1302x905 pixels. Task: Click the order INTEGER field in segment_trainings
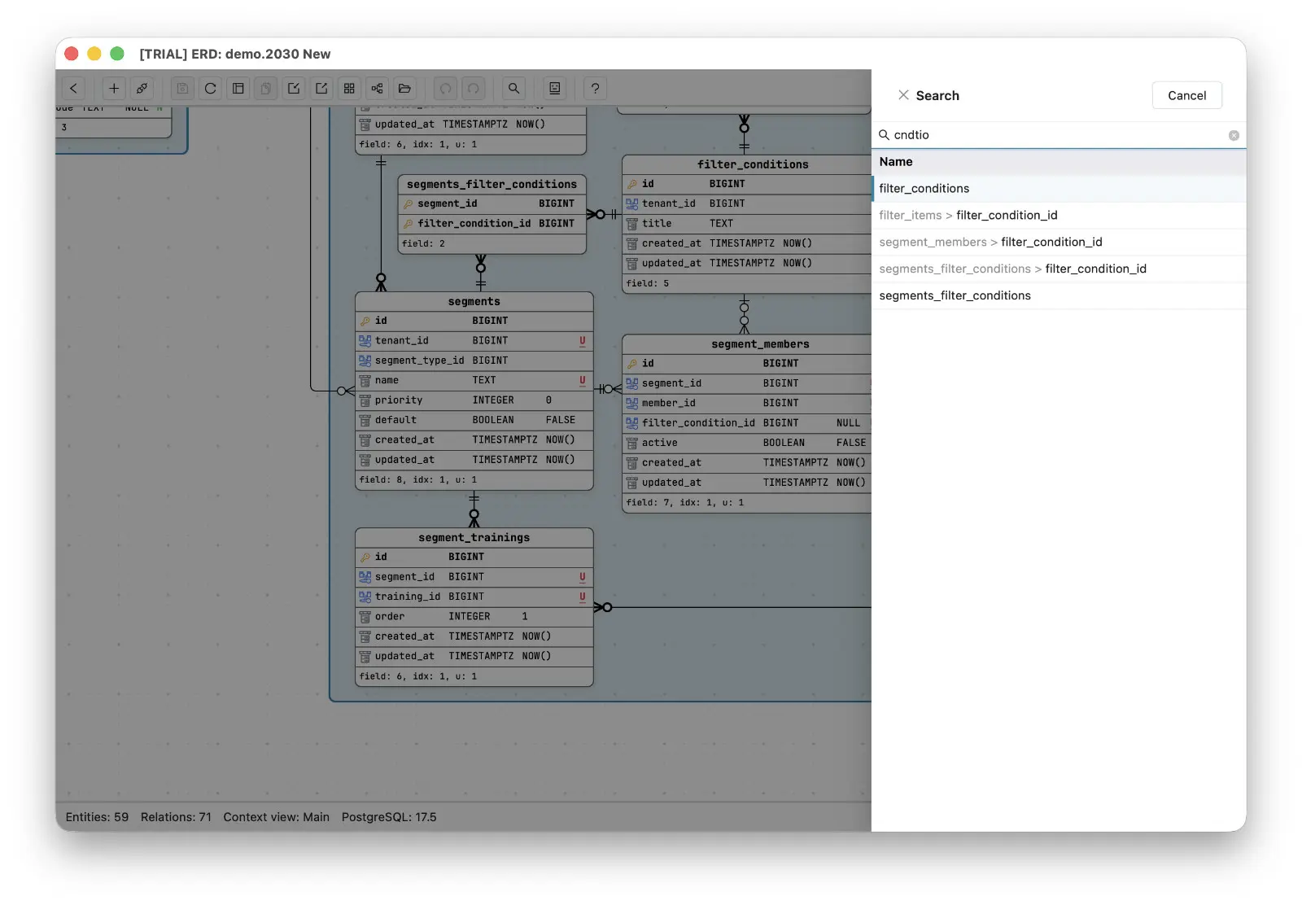pyautogui.click(x=474, y=617)
